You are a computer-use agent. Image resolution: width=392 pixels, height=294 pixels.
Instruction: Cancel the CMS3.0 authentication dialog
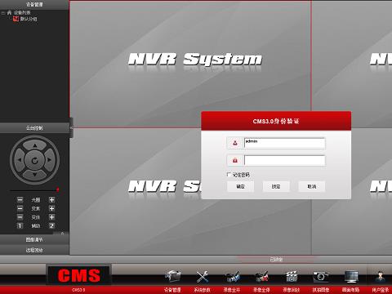(312, 186)
